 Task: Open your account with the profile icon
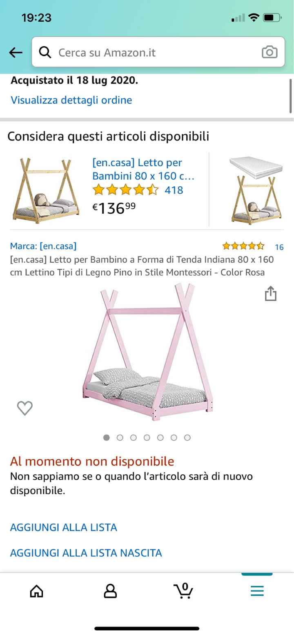tap(110, 590)
